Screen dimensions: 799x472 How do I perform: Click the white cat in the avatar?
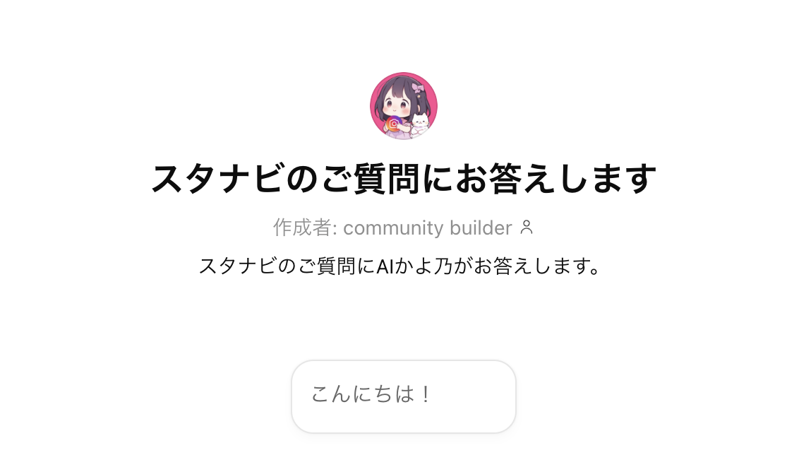[420, 125]
